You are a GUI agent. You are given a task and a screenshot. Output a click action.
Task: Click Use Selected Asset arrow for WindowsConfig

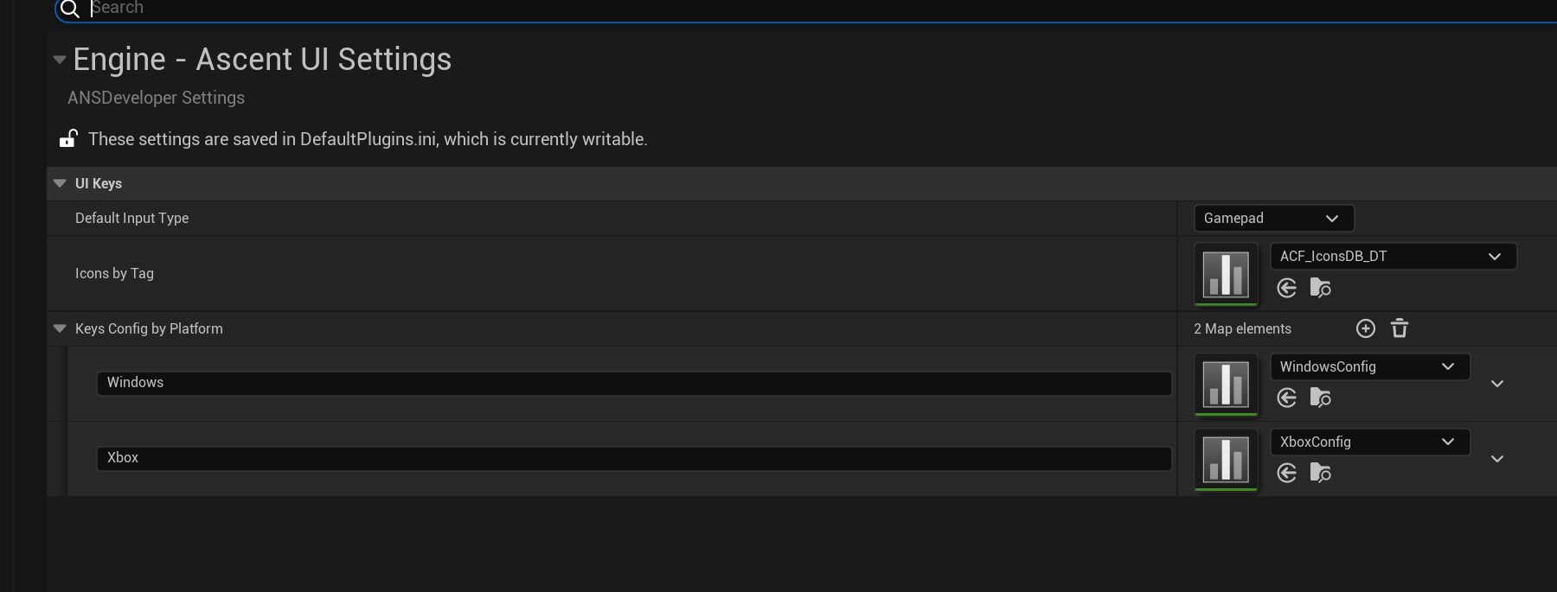pyautogui.click(x=1286, y=398)
